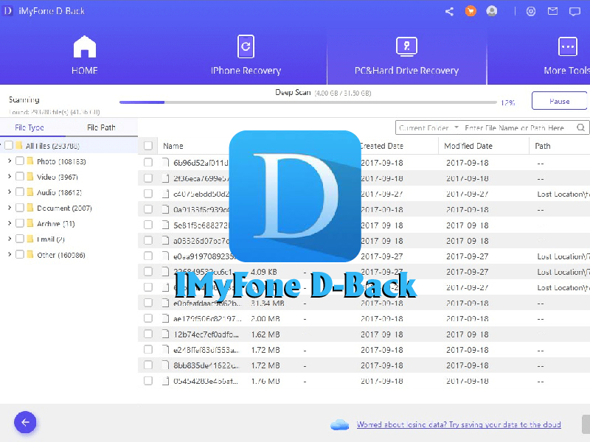Check the Audio category checkbox
This screenshot has width=590, height=442.
(x=20, y=192)
